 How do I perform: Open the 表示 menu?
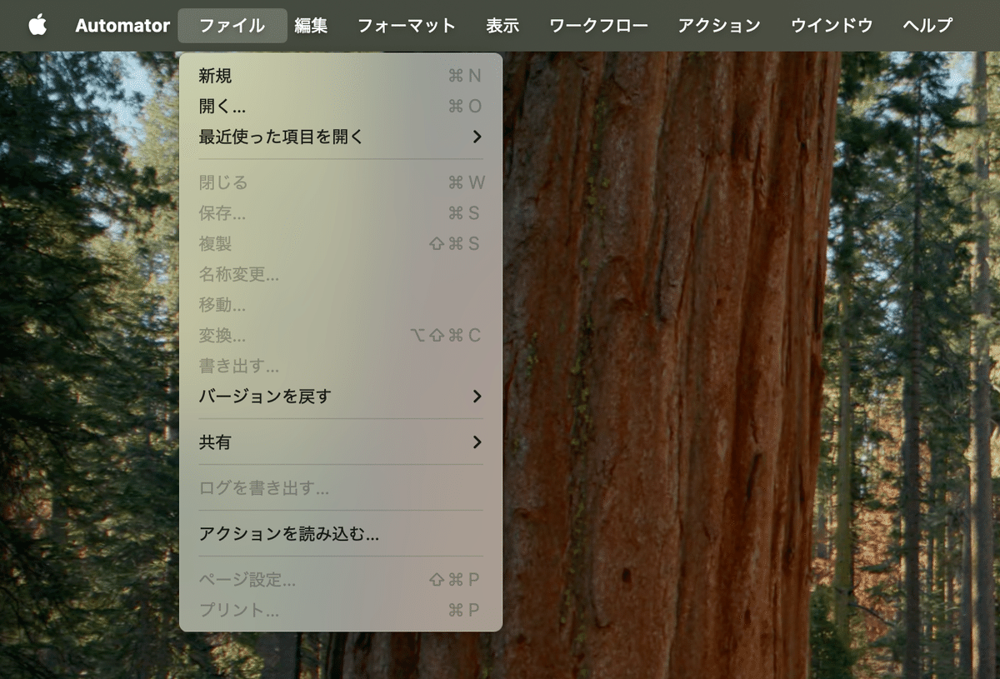click(x=502, y=25)
